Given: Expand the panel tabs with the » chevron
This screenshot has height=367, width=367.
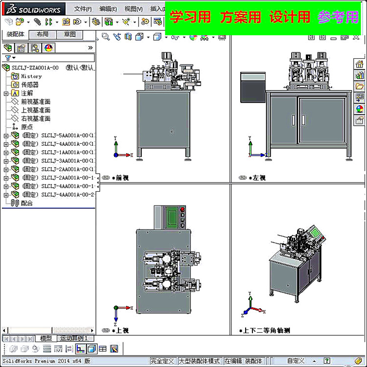Looking at the screenshot, I should pos(91,48).
